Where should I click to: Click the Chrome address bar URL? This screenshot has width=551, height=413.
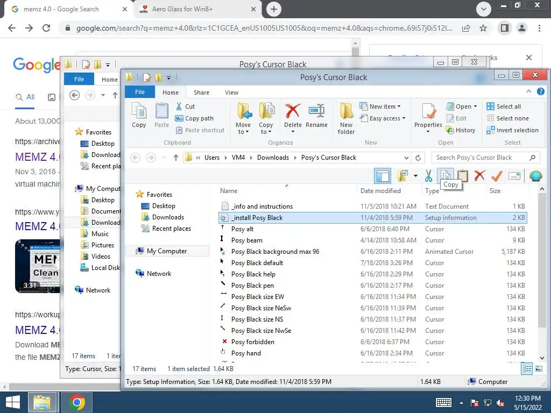[x=264, y=28]
